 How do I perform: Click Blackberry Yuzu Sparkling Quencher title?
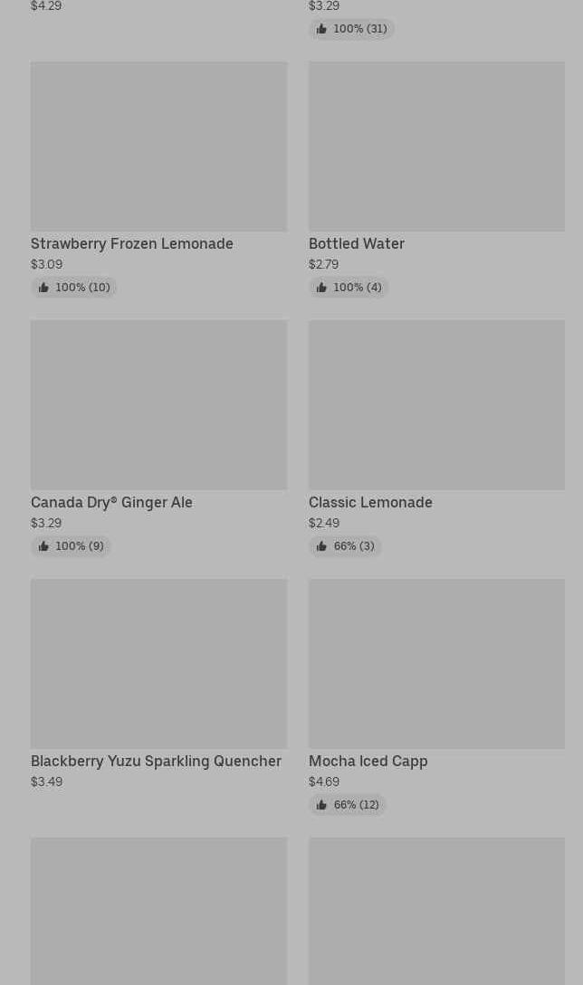(156, 761)
